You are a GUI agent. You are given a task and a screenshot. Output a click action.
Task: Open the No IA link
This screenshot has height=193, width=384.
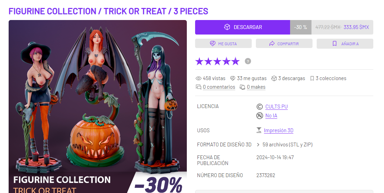click(x=271, y=116)
